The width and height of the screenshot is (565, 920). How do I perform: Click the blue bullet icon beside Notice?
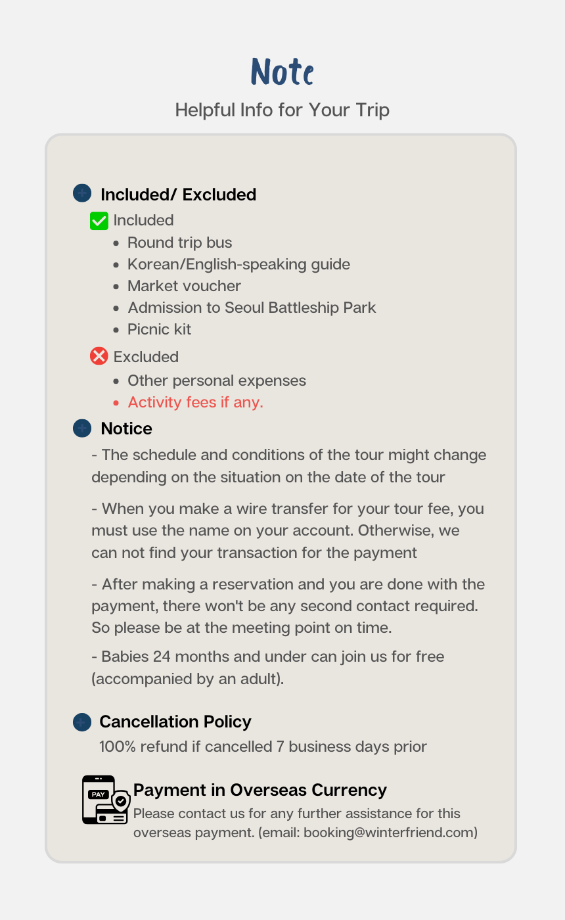click(x=82, y=428)
